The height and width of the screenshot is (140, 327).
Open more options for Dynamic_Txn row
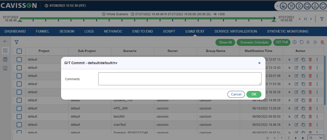point(317,100)
